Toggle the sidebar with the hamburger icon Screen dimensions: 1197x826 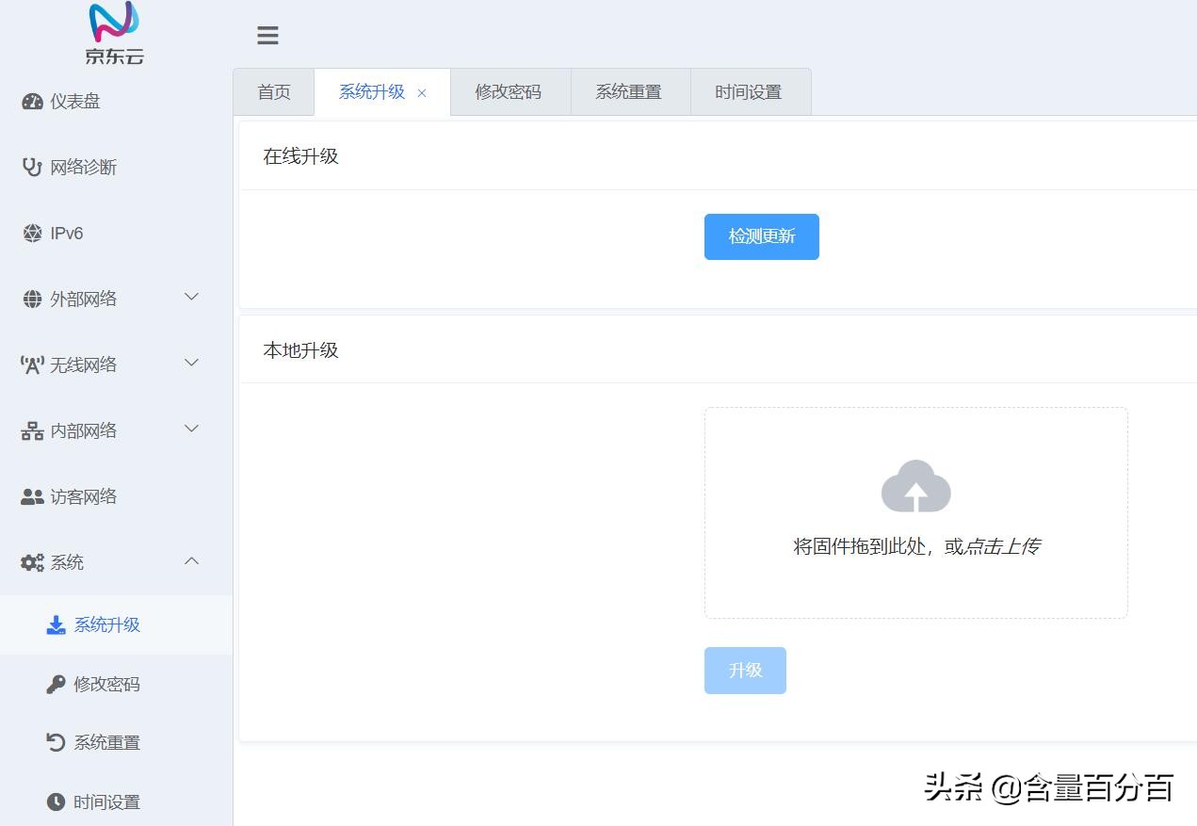point(267,35)
